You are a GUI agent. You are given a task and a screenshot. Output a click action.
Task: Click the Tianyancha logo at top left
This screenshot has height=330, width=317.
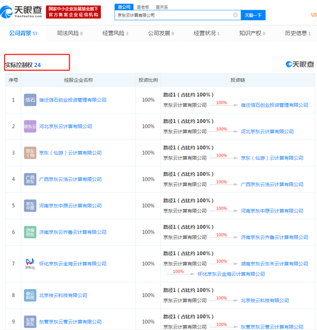[21, 12]
